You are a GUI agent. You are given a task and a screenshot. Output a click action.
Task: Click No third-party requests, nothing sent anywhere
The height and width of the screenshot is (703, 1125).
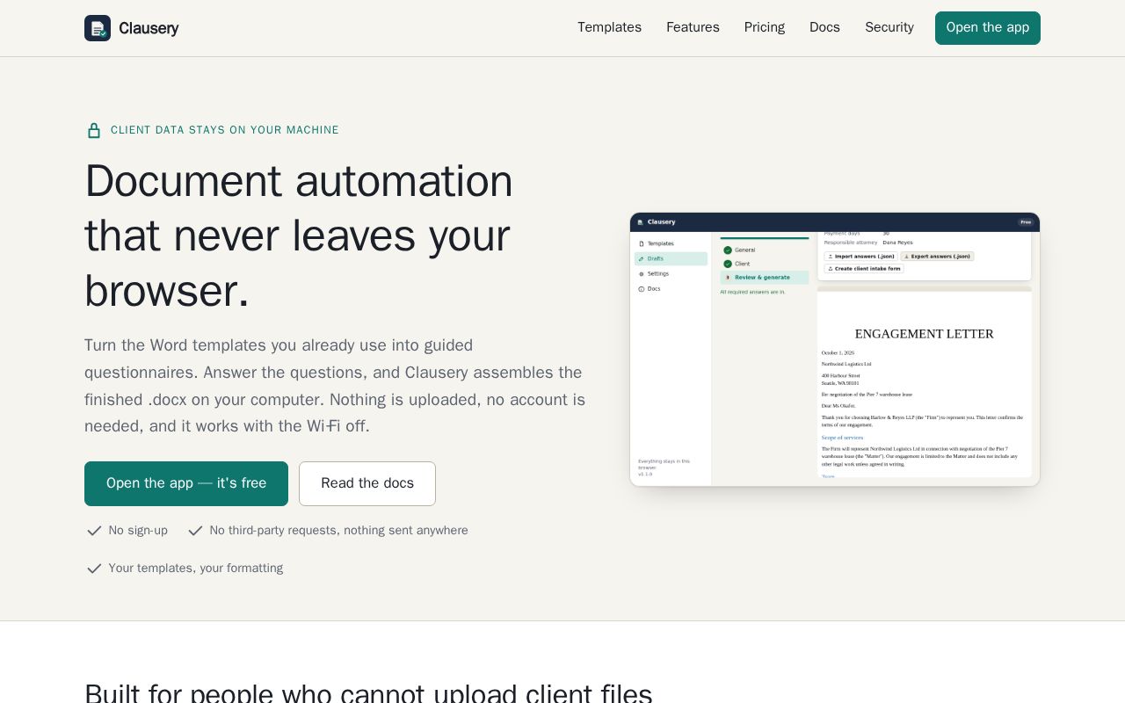click(338, 531)
